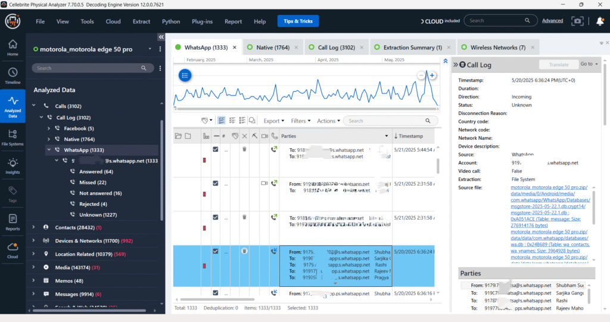Open device options three-dot menu
The height and width of the screenshot is (322, 610).
[x=160, y=49]
